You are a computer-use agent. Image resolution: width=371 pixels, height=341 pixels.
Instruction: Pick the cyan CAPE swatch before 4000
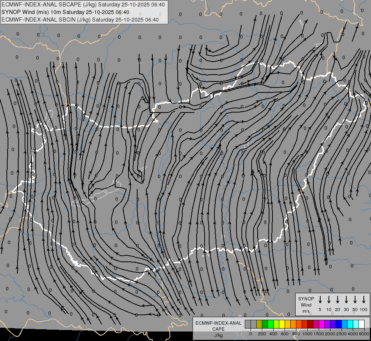point(350,324)
